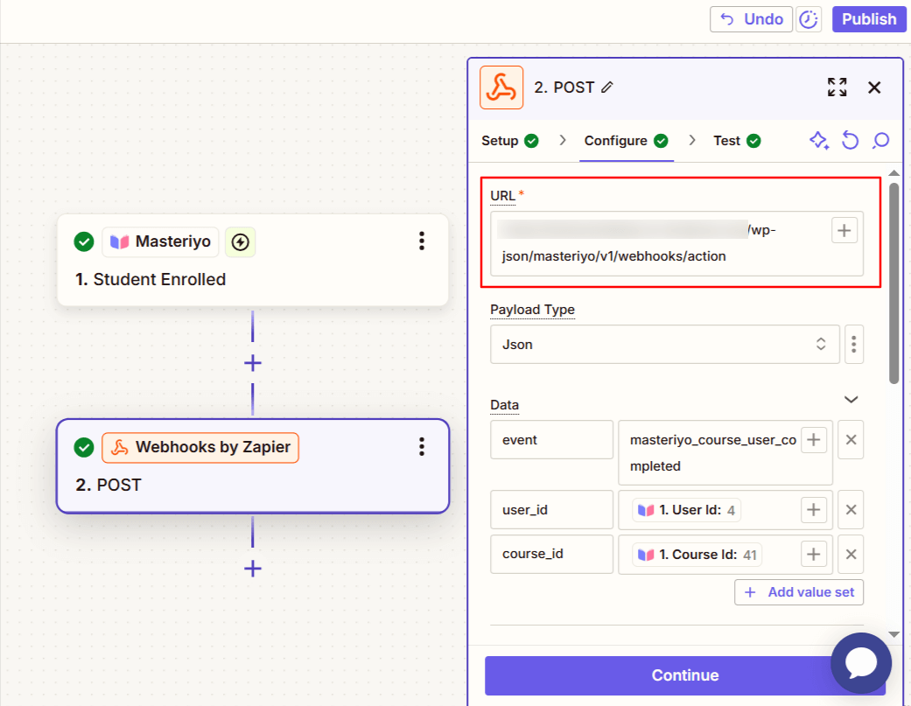Select the '1. Student Enrolled' step card
Screen dimensions: 911x706
click(253, 260)
